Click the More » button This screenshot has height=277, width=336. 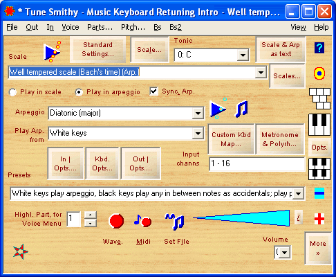coord(318,248)
